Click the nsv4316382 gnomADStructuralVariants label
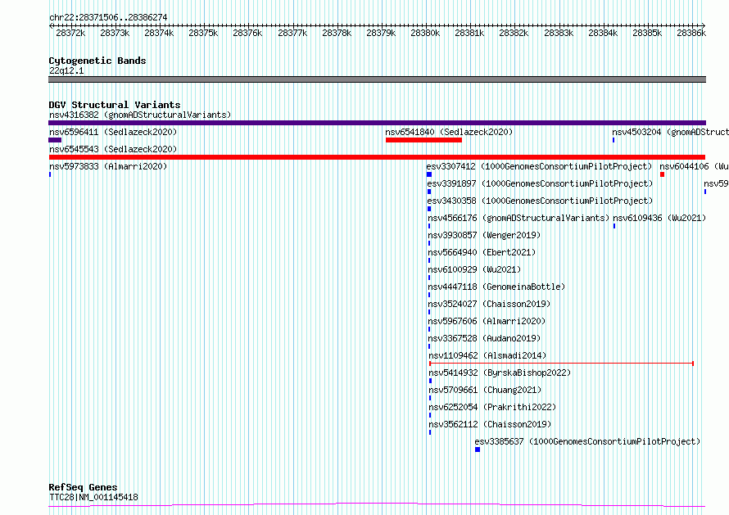729x515 pixels. (x=140, y=115)
